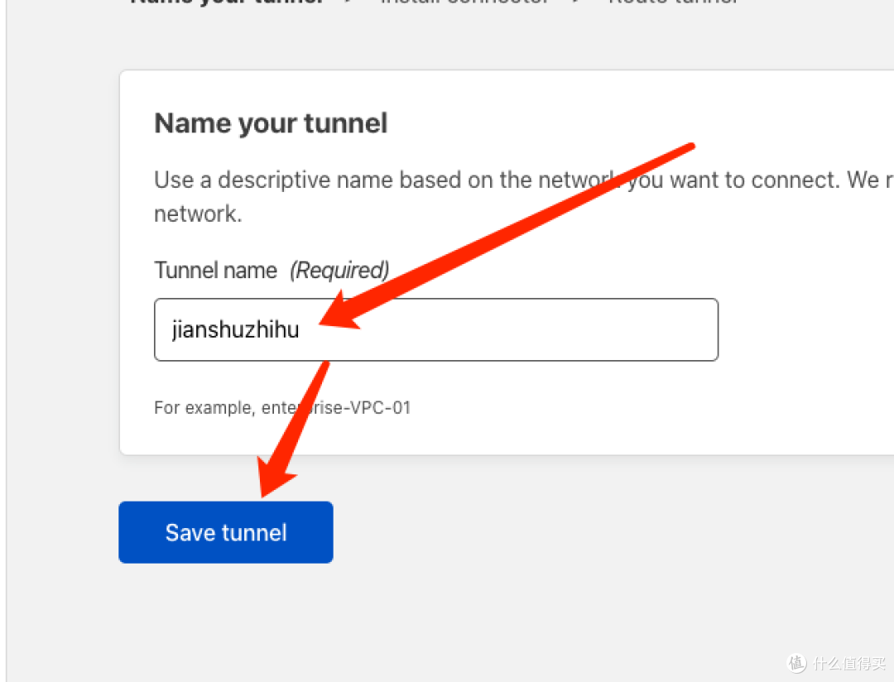Click the circular 值 watermark logo
Viewport: 894px width, 682px height.
tap(796, 662)
